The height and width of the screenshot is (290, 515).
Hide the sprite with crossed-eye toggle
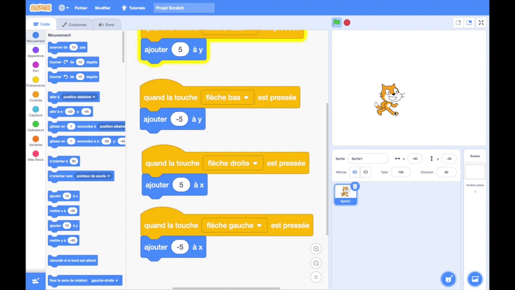365,172
